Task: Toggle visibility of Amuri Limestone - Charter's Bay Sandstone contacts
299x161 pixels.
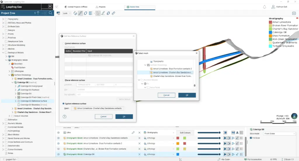Action: pos(58,138)
